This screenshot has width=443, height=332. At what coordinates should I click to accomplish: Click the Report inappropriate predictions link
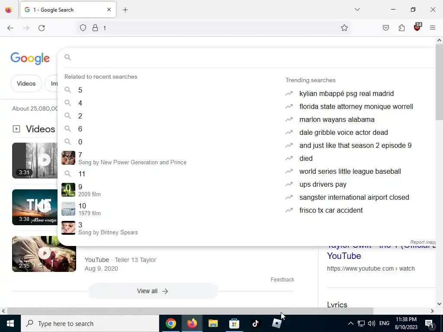pyautogui.click(x=423, y=242)
